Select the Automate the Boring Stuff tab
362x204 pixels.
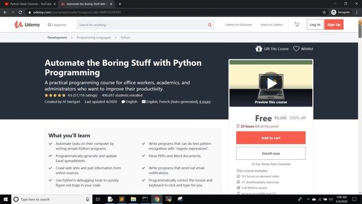pos(86,4)
